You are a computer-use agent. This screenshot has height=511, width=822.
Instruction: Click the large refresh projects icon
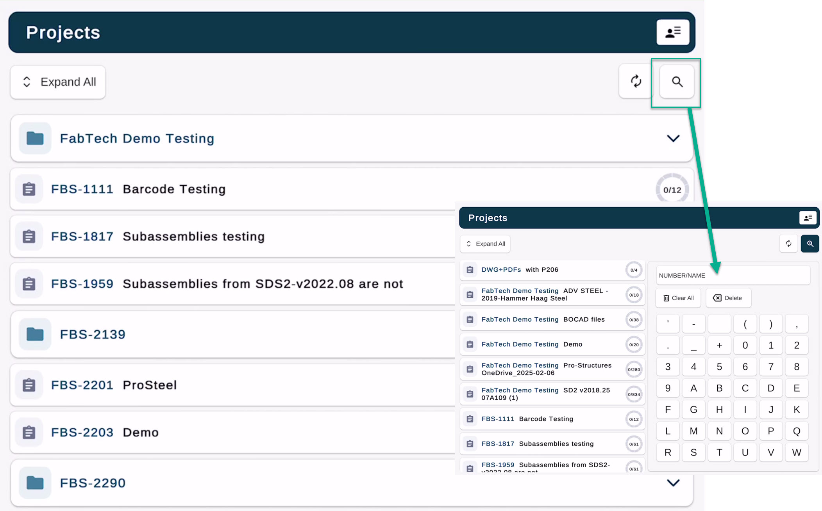[x=636, y=82]
